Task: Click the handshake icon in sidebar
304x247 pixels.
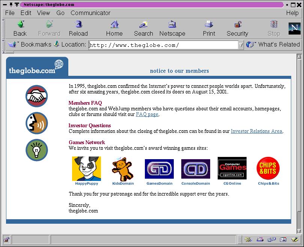Action: click(x=37, y=96)
